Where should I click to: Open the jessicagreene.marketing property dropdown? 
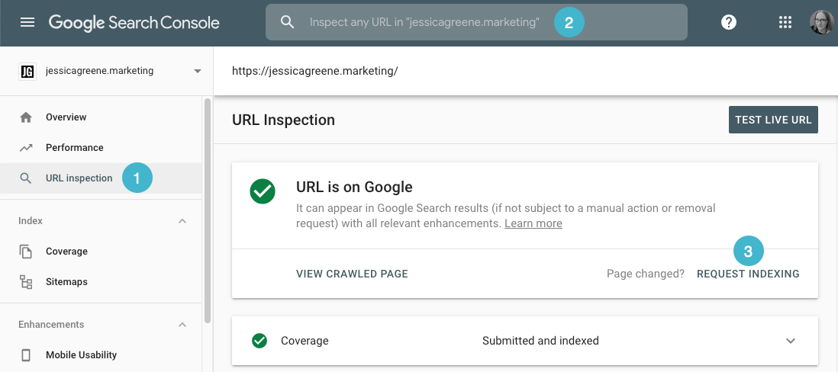tap(198, 71)
